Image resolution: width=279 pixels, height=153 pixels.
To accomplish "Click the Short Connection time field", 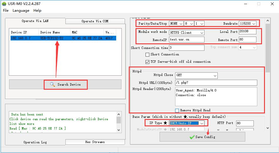I will pos(187,47).
